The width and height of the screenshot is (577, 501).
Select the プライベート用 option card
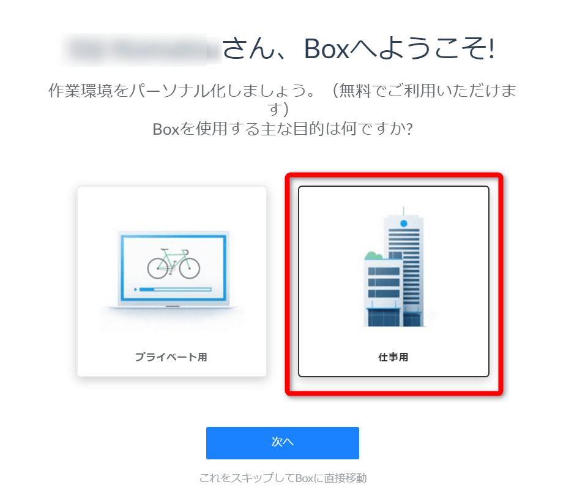pyautogui.click(x=172, y=282)
